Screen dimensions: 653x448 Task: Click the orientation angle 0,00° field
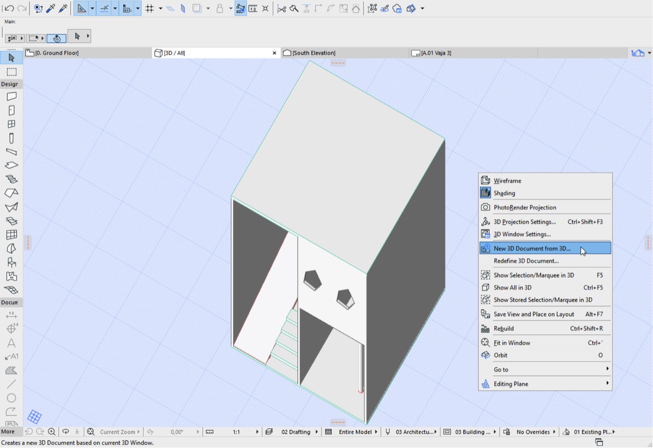point(176,432)
